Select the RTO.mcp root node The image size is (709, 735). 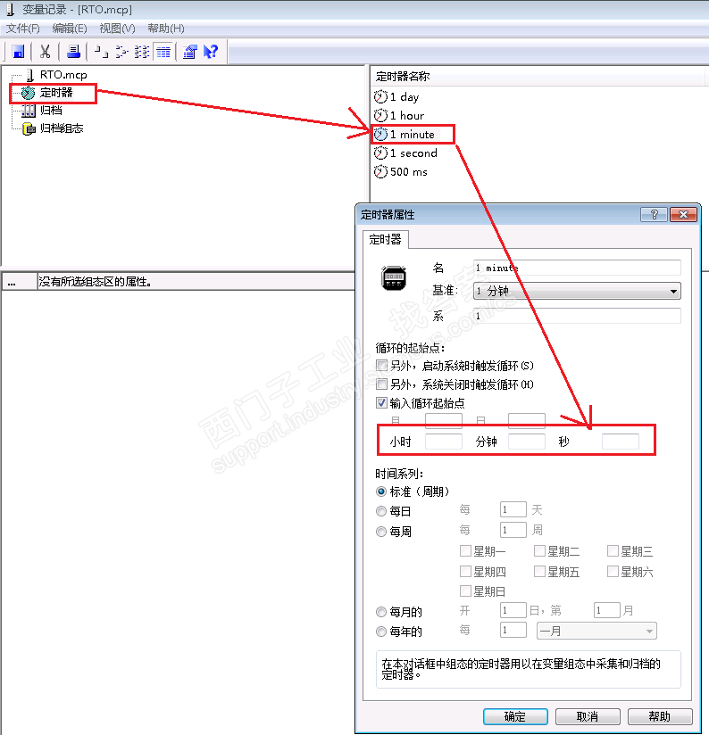63,75
